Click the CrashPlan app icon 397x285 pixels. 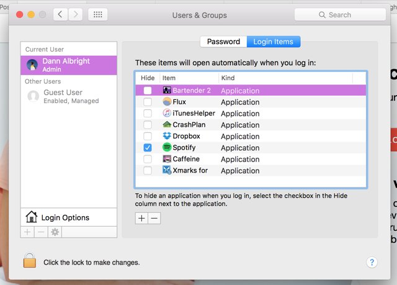click(x=167, y=125)
